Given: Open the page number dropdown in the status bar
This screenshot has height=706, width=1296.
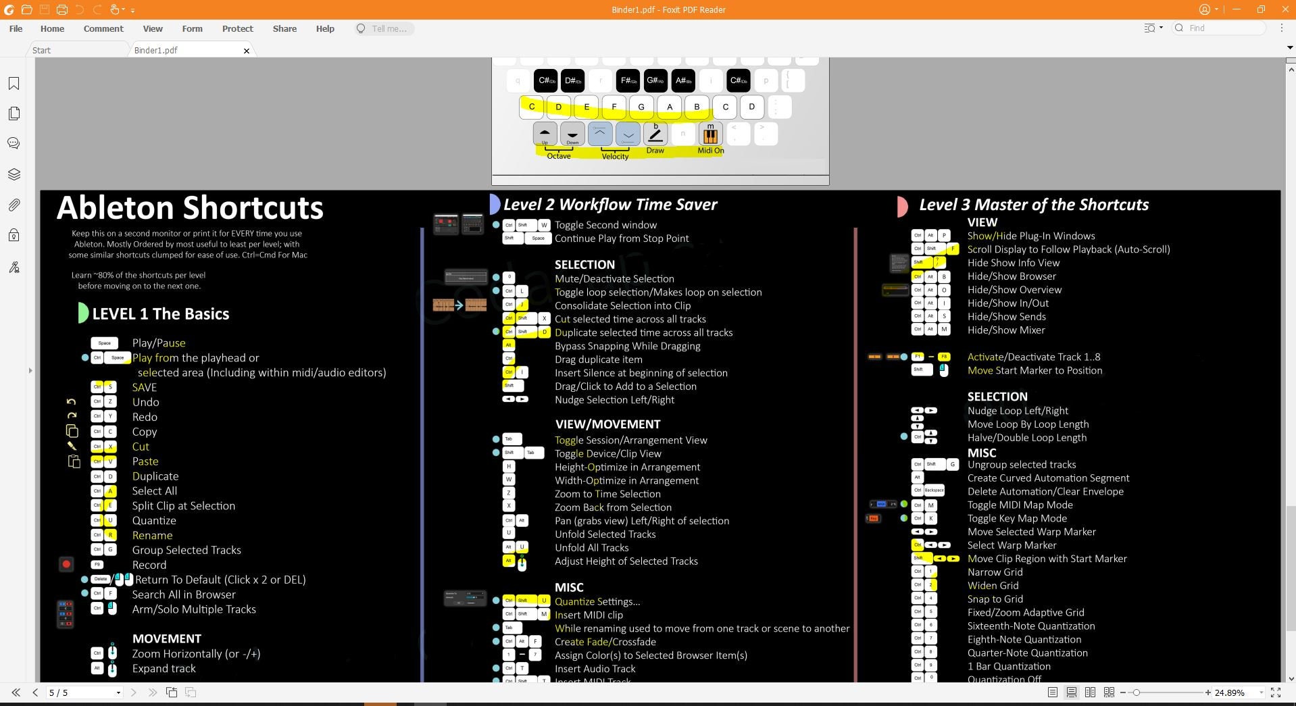Looking at the screenshot, I should pyautogui.click(x=118, y=692).
